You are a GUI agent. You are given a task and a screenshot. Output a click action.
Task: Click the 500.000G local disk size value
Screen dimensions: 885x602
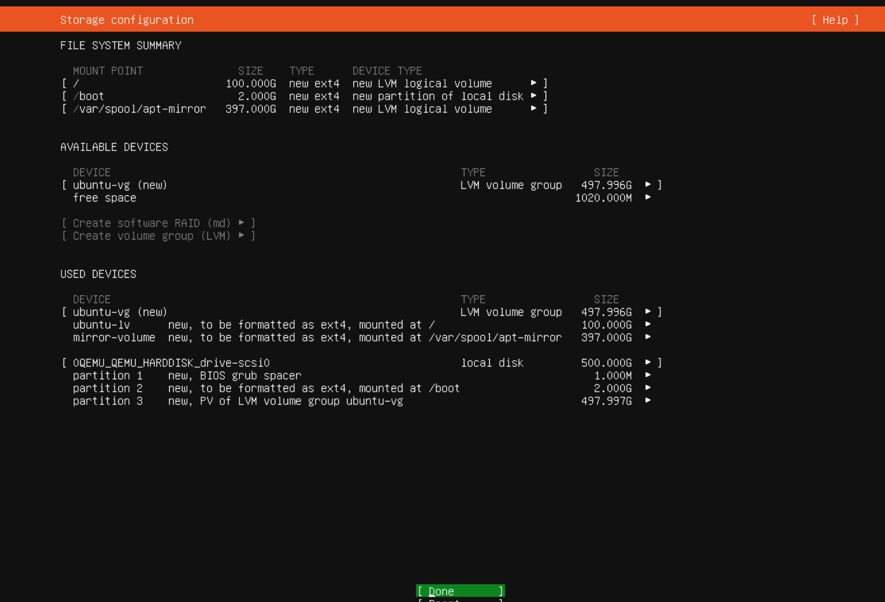pyautogui.click(x=607, y=362)
